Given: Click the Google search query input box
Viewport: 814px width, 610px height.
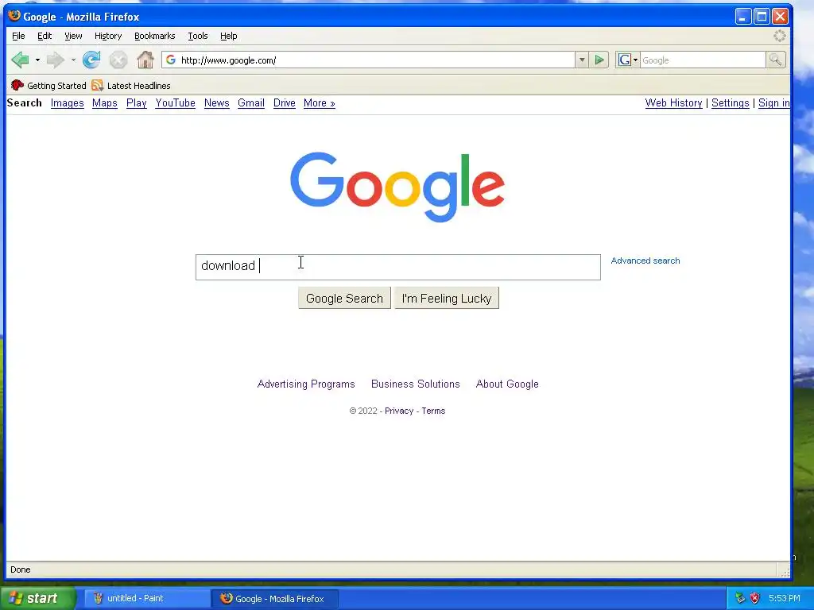Looking at the screenshot, I should click(398, 267).
